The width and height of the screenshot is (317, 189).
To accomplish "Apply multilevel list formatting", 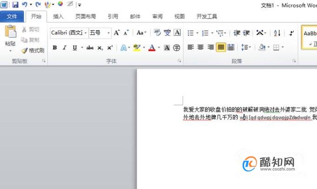I will 220,33.
